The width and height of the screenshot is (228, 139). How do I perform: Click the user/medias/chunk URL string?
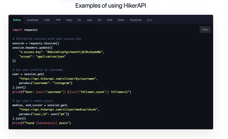(58, 110)
